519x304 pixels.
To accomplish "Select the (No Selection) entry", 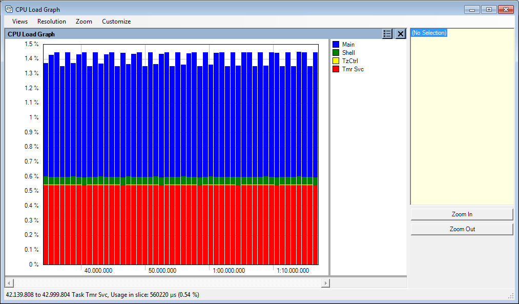I will (x=429, y=33).
